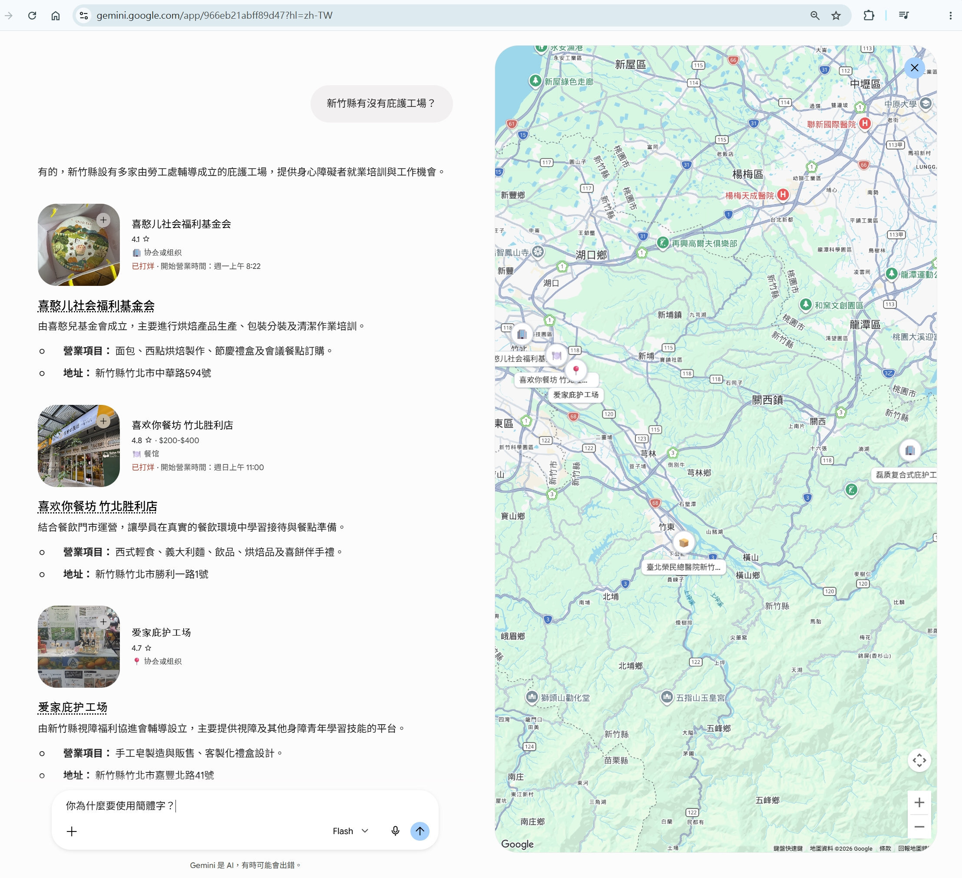Click the 中原大學 university marker on map
This screenshot has height=878, width=962.
[926, 103]
